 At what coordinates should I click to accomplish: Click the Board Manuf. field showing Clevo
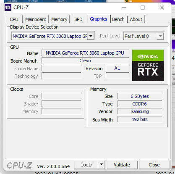tap(85, 61)
